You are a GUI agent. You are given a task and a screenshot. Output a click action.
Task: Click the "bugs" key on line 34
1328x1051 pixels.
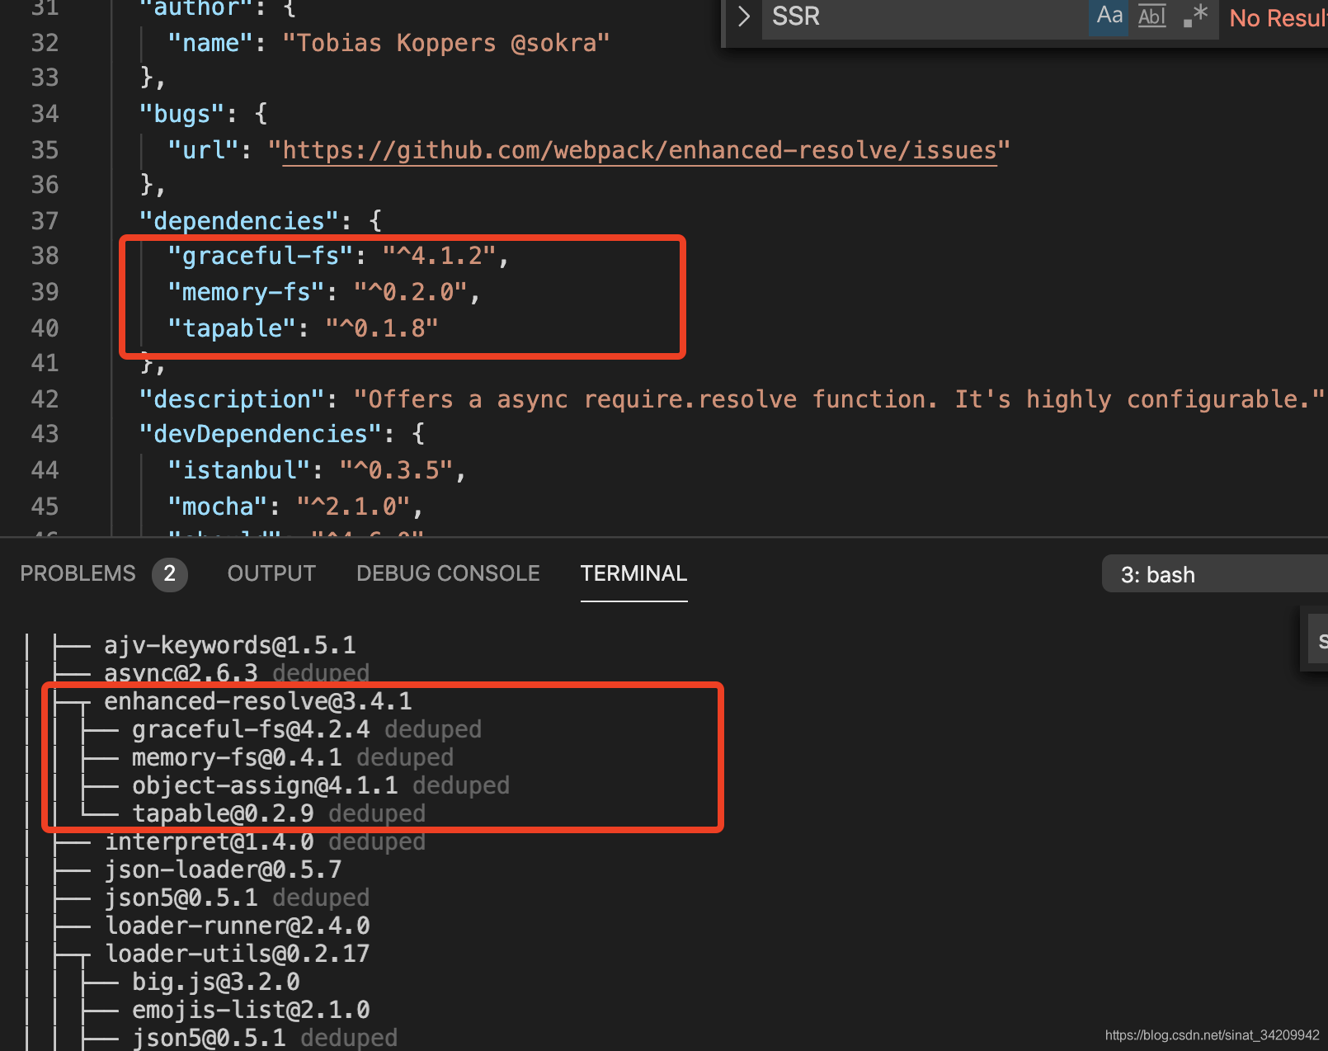[181, 114]
